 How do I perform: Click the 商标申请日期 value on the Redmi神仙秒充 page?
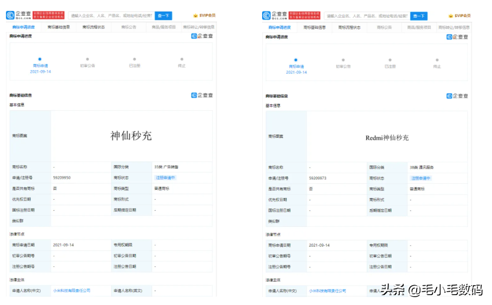(319, 245)
